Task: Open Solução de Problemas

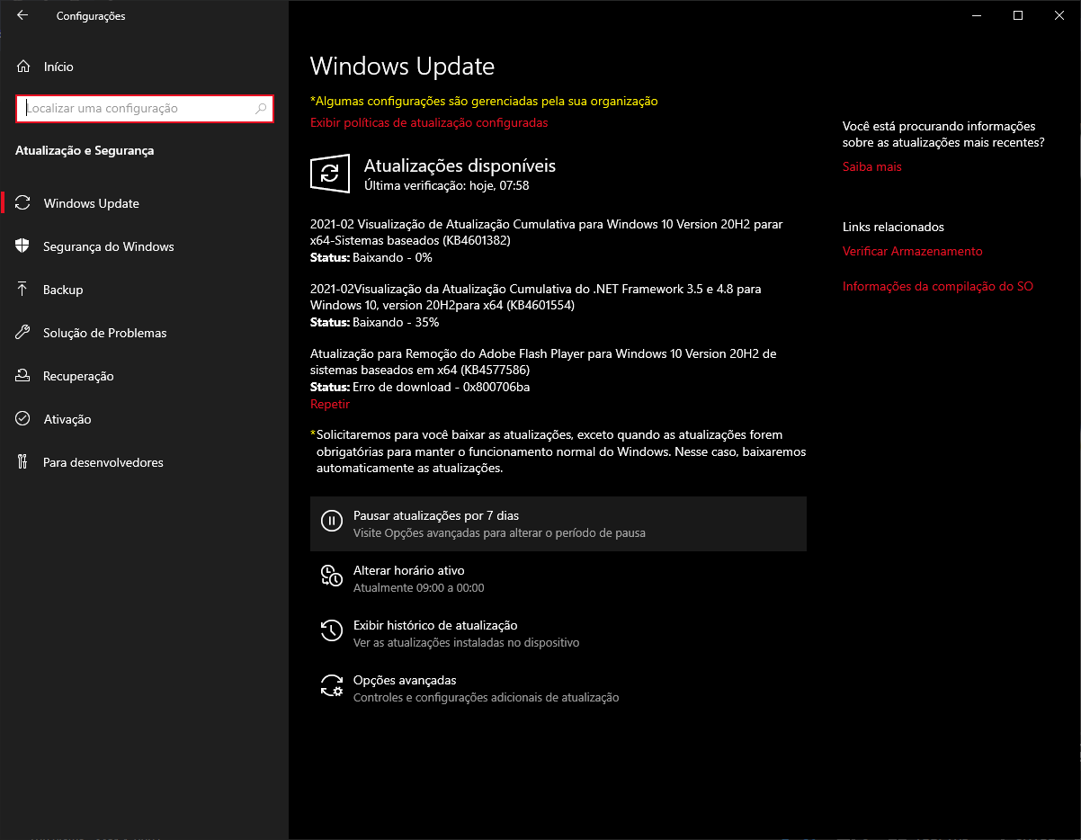Action: (144, 333)
